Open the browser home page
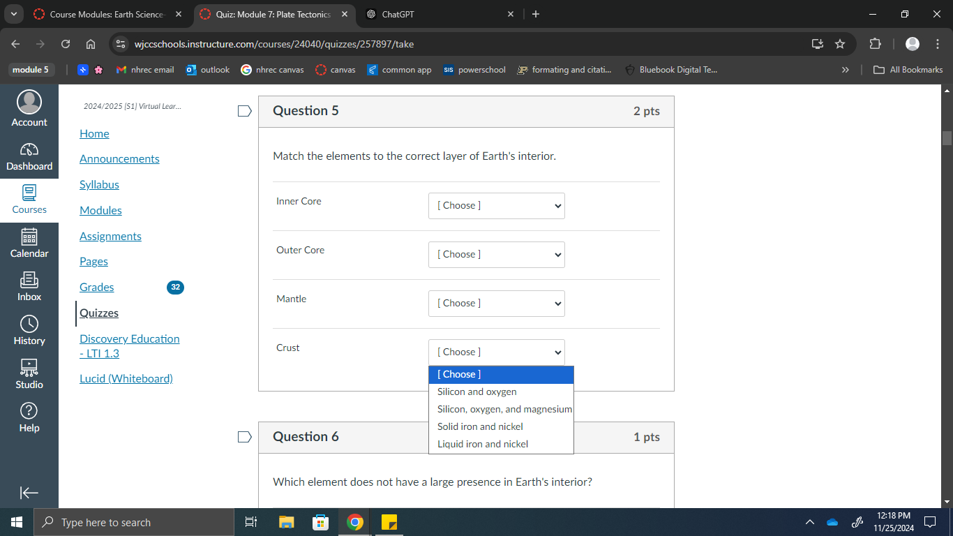 point(91,44)
